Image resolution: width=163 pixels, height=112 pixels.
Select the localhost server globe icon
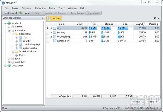(x=9, y=23)
